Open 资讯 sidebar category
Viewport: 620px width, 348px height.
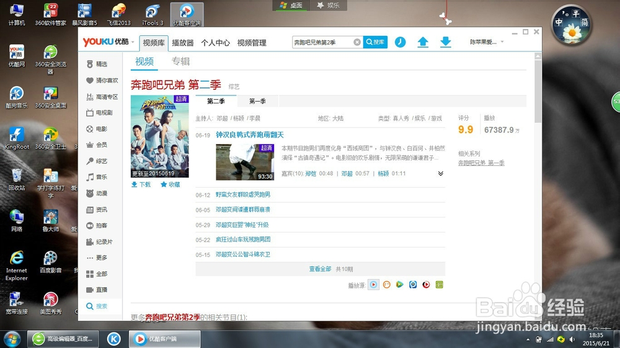pos(97,209)
